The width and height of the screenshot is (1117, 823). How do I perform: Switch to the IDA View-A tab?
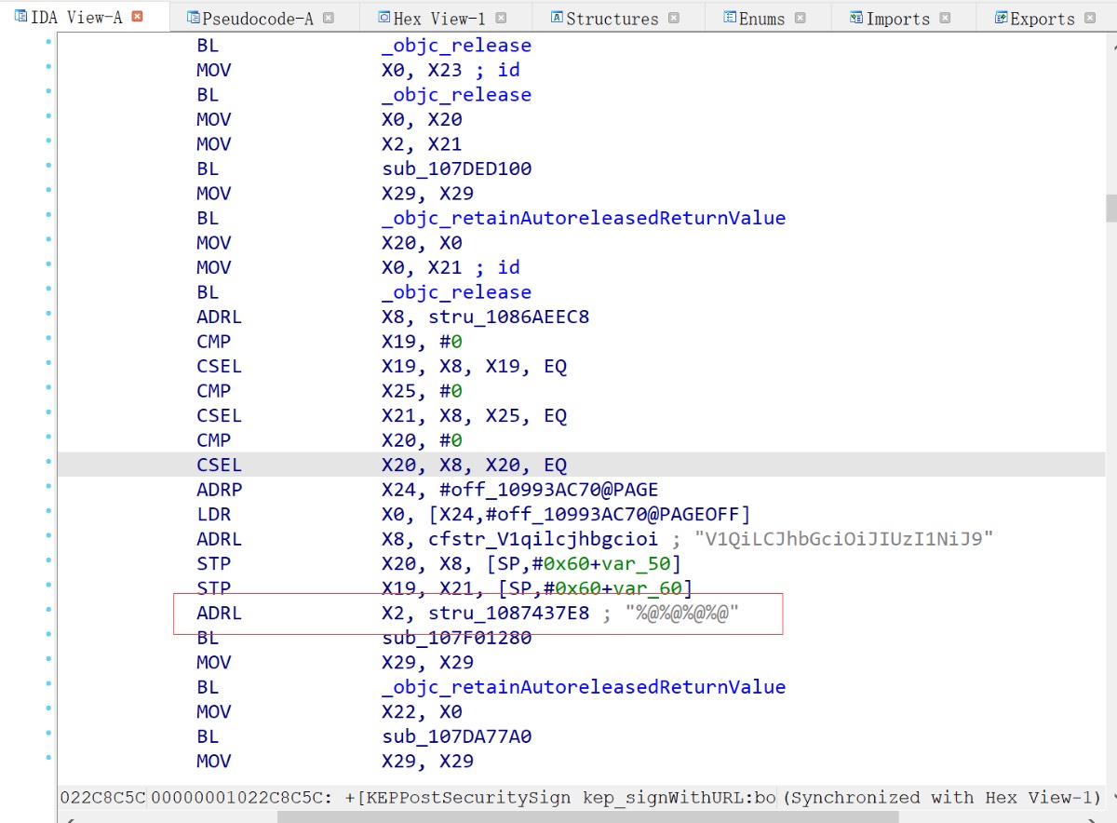(x=78, y=16)
